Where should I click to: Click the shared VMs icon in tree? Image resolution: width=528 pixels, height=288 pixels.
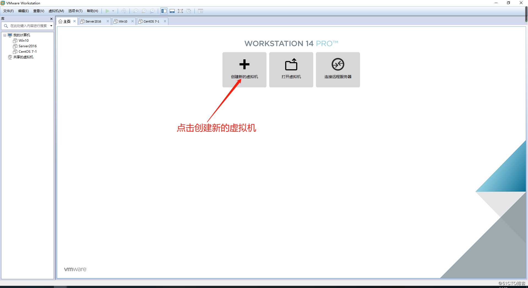coord(10,57)
